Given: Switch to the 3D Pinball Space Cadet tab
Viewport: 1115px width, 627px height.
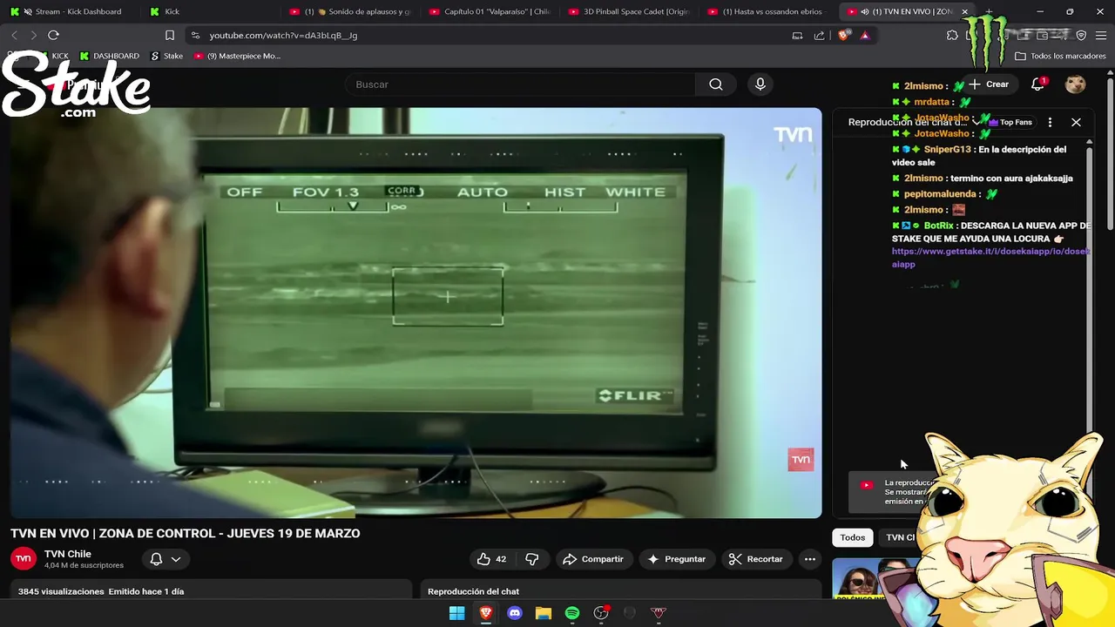Looking at the screenshot, I should [x=632, y=11].
